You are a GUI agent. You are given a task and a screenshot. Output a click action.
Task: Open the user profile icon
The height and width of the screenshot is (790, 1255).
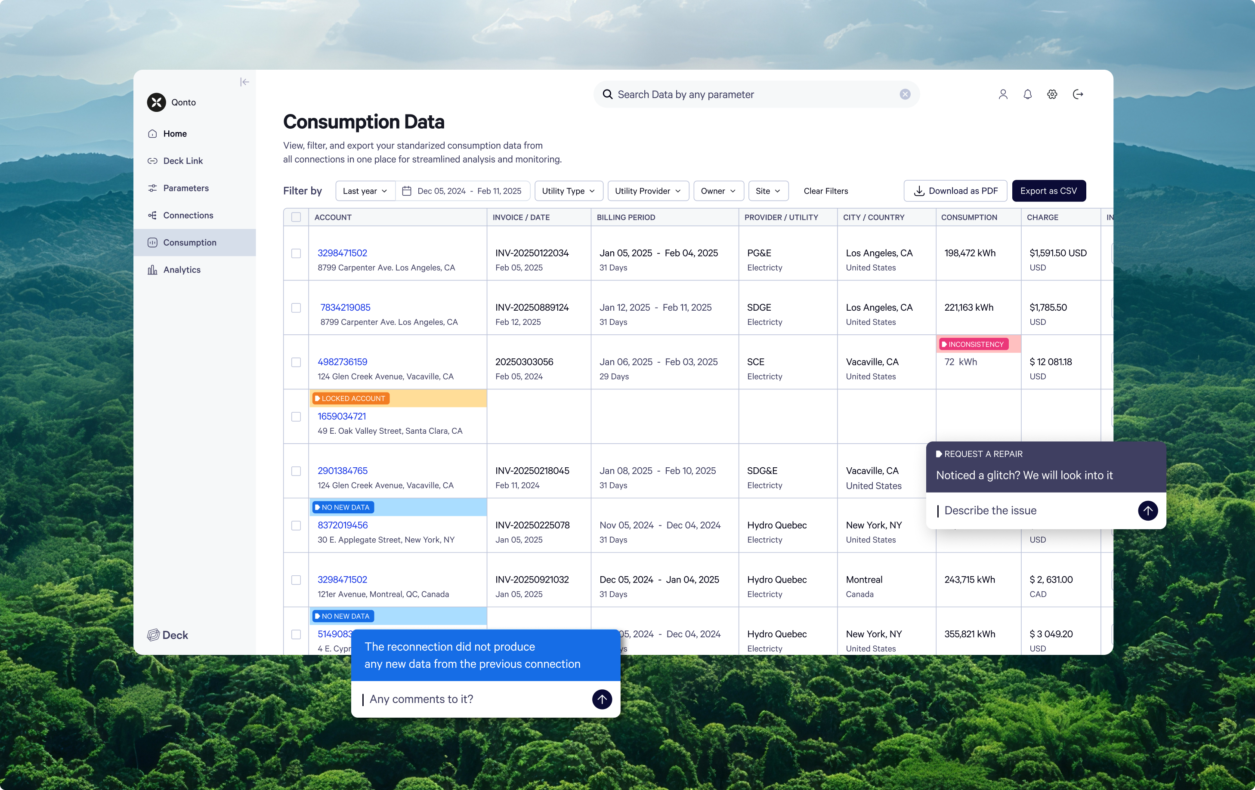(x=1003, y=94)
